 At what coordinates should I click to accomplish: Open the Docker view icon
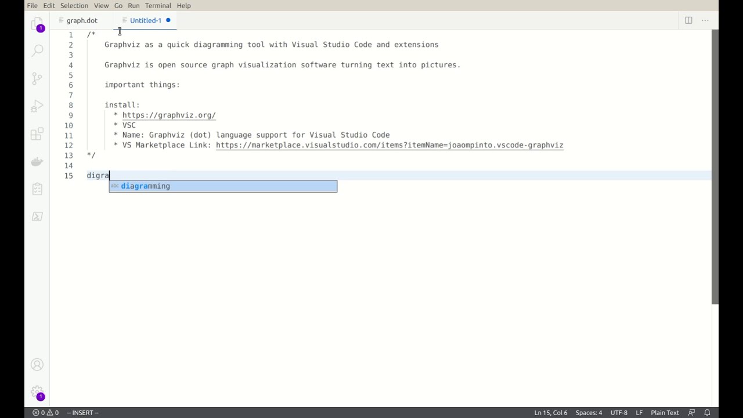(37, 162)
